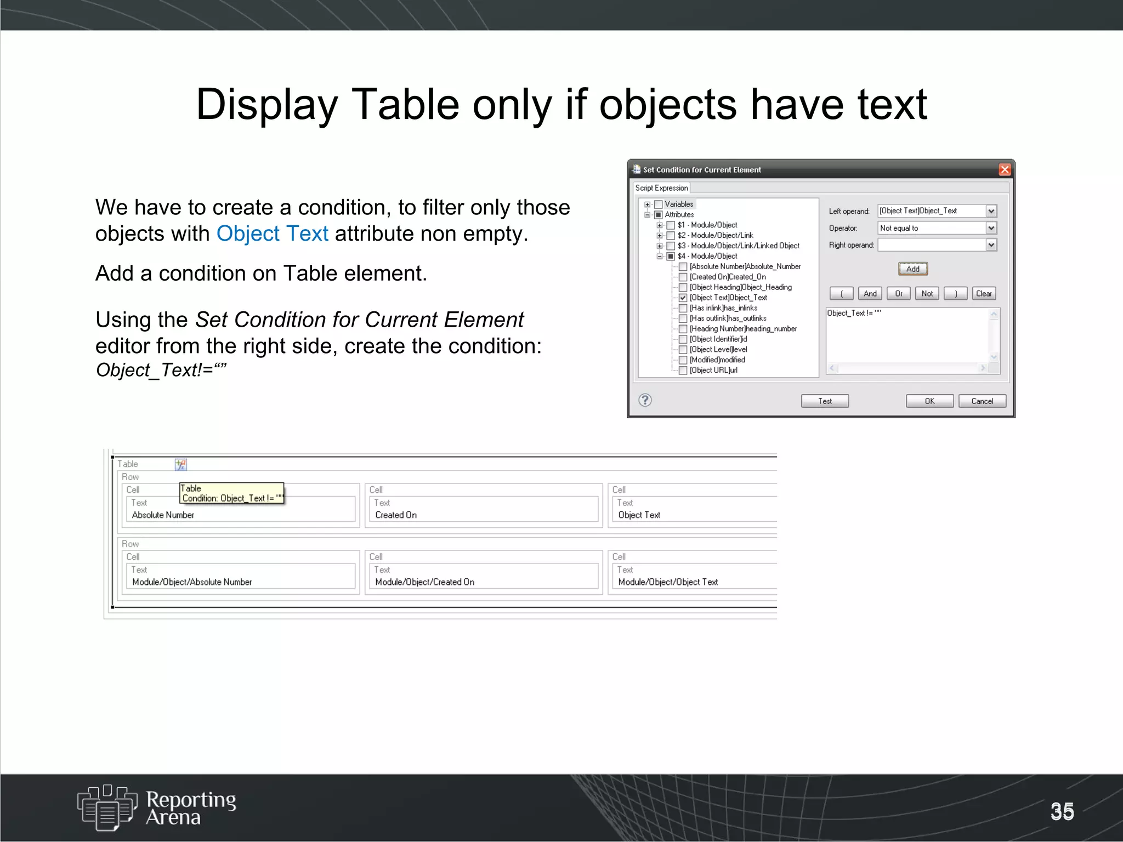Open the Right operand dropdown
1123x842 pixels.
pyautogui.click(x=991, y=245)
